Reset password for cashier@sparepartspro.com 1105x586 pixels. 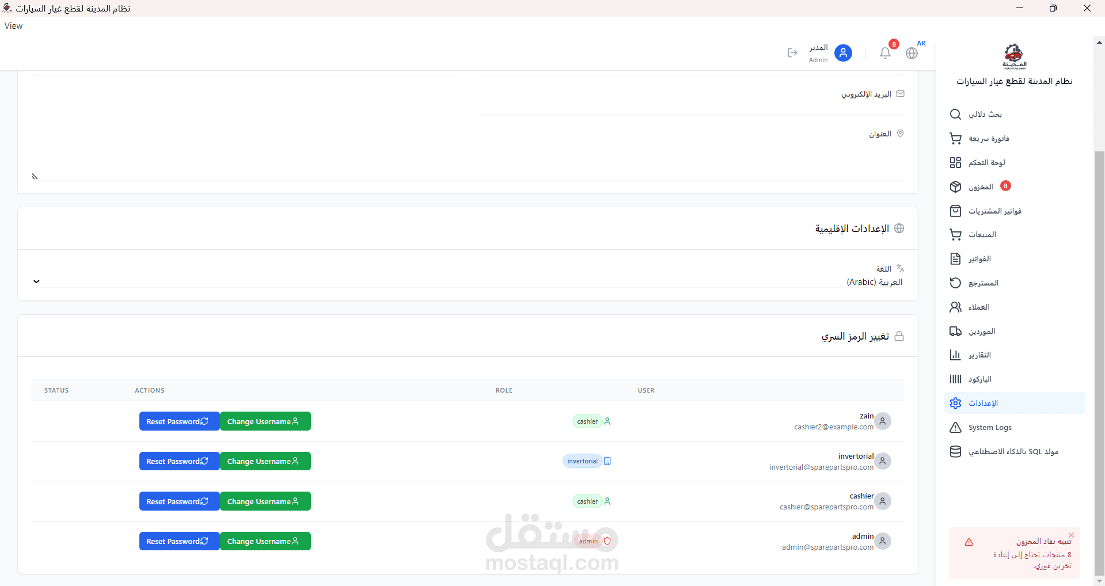point(179,501)
